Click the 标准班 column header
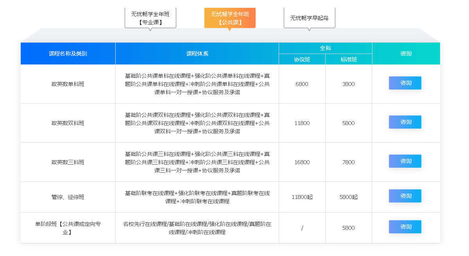Viewport: 469px width, 256px height. [348, 59]
